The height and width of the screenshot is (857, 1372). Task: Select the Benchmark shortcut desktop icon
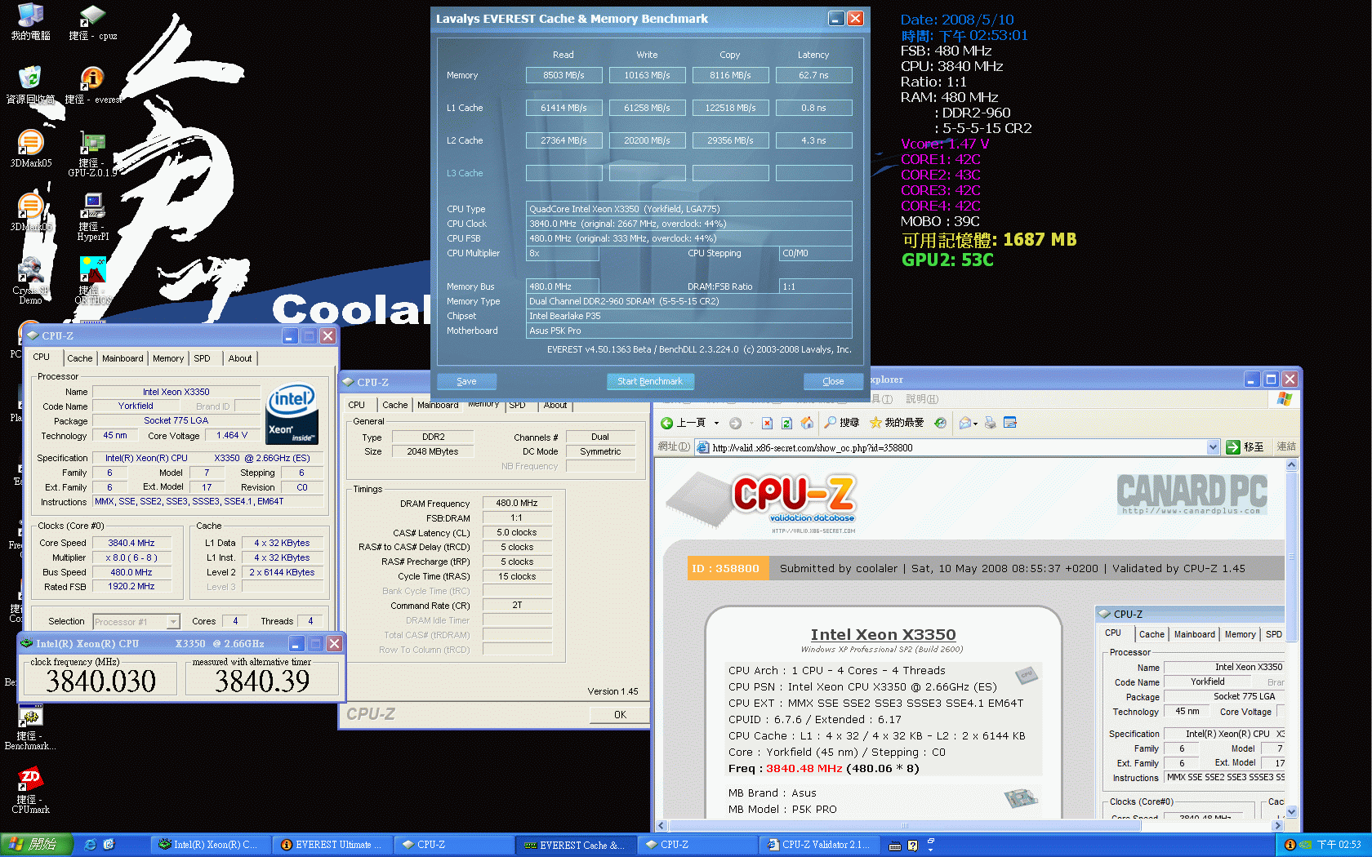30,727
